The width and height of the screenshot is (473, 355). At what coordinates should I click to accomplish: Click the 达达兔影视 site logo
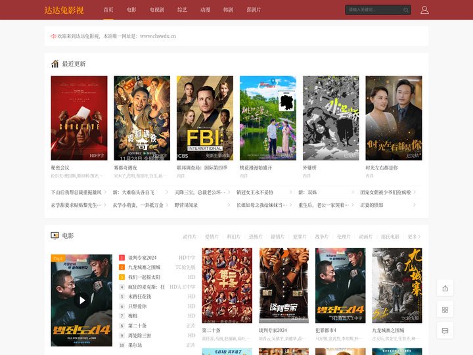point(64,10)
